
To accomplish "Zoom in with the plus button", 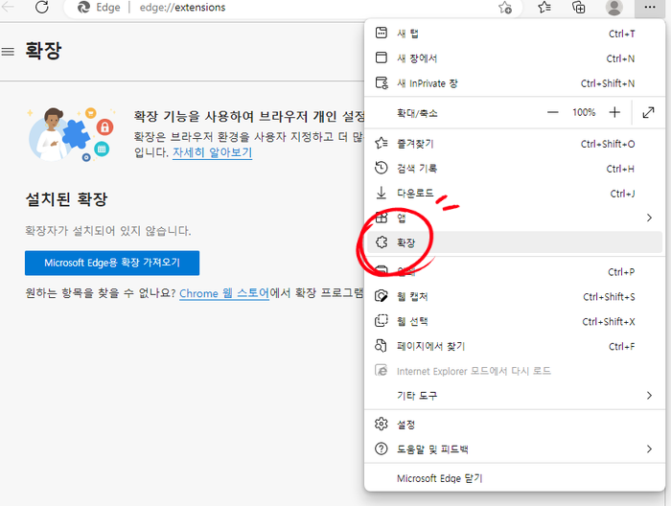I will 614,112.
